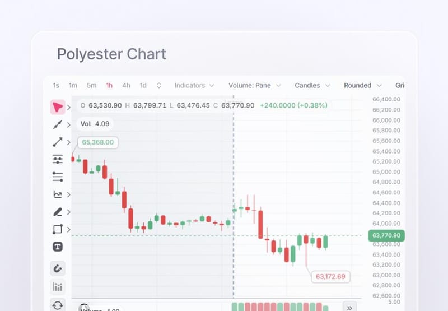Click the 63,770.90 current price label

coord(386,235)
